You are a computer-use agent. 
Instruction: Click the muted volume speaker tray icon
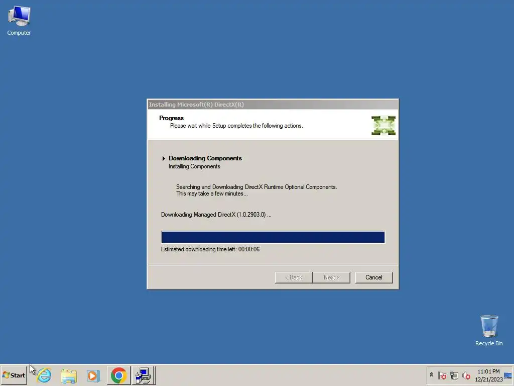466,375
